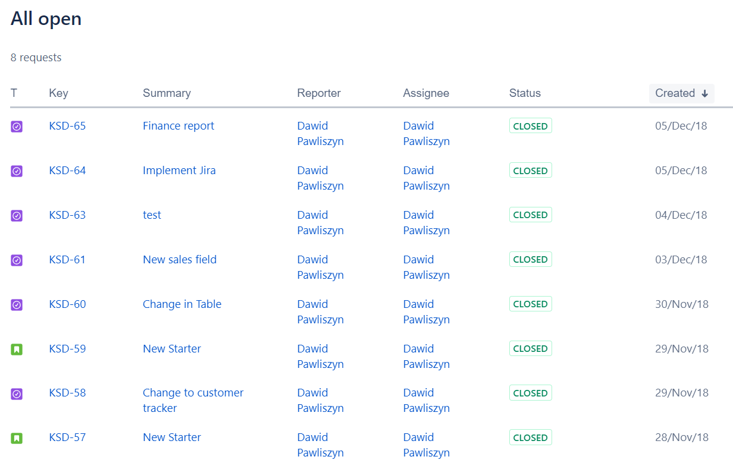Sort requests by Status column header

525,93
